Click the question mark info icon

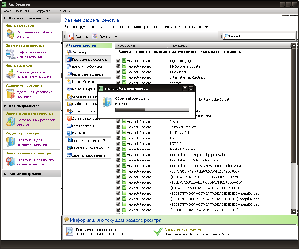coord(66,220)
